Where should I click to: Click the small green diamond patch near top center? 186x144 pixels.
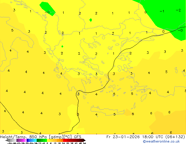coord(91,20)
